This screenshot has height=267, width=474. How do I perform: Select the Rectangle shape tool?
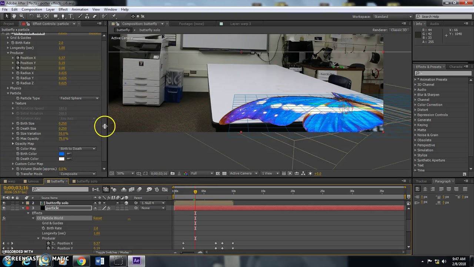(x=56, y=16)
